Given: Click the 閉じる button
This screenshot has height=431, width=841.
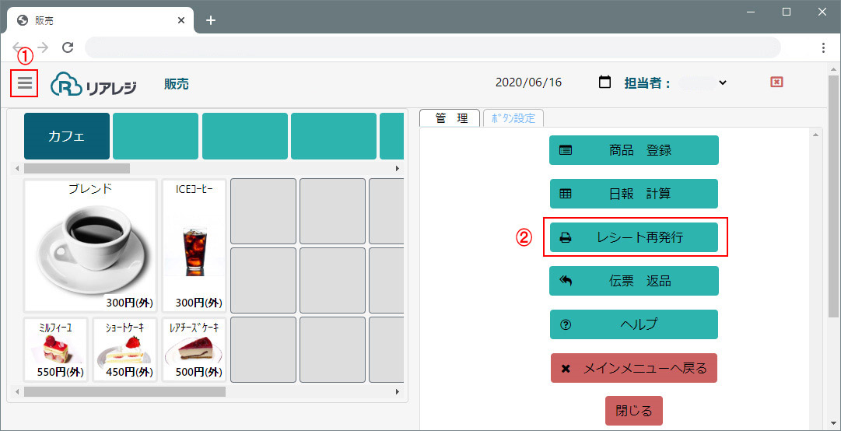Looking at the screenshot, I should pos(634,412).
